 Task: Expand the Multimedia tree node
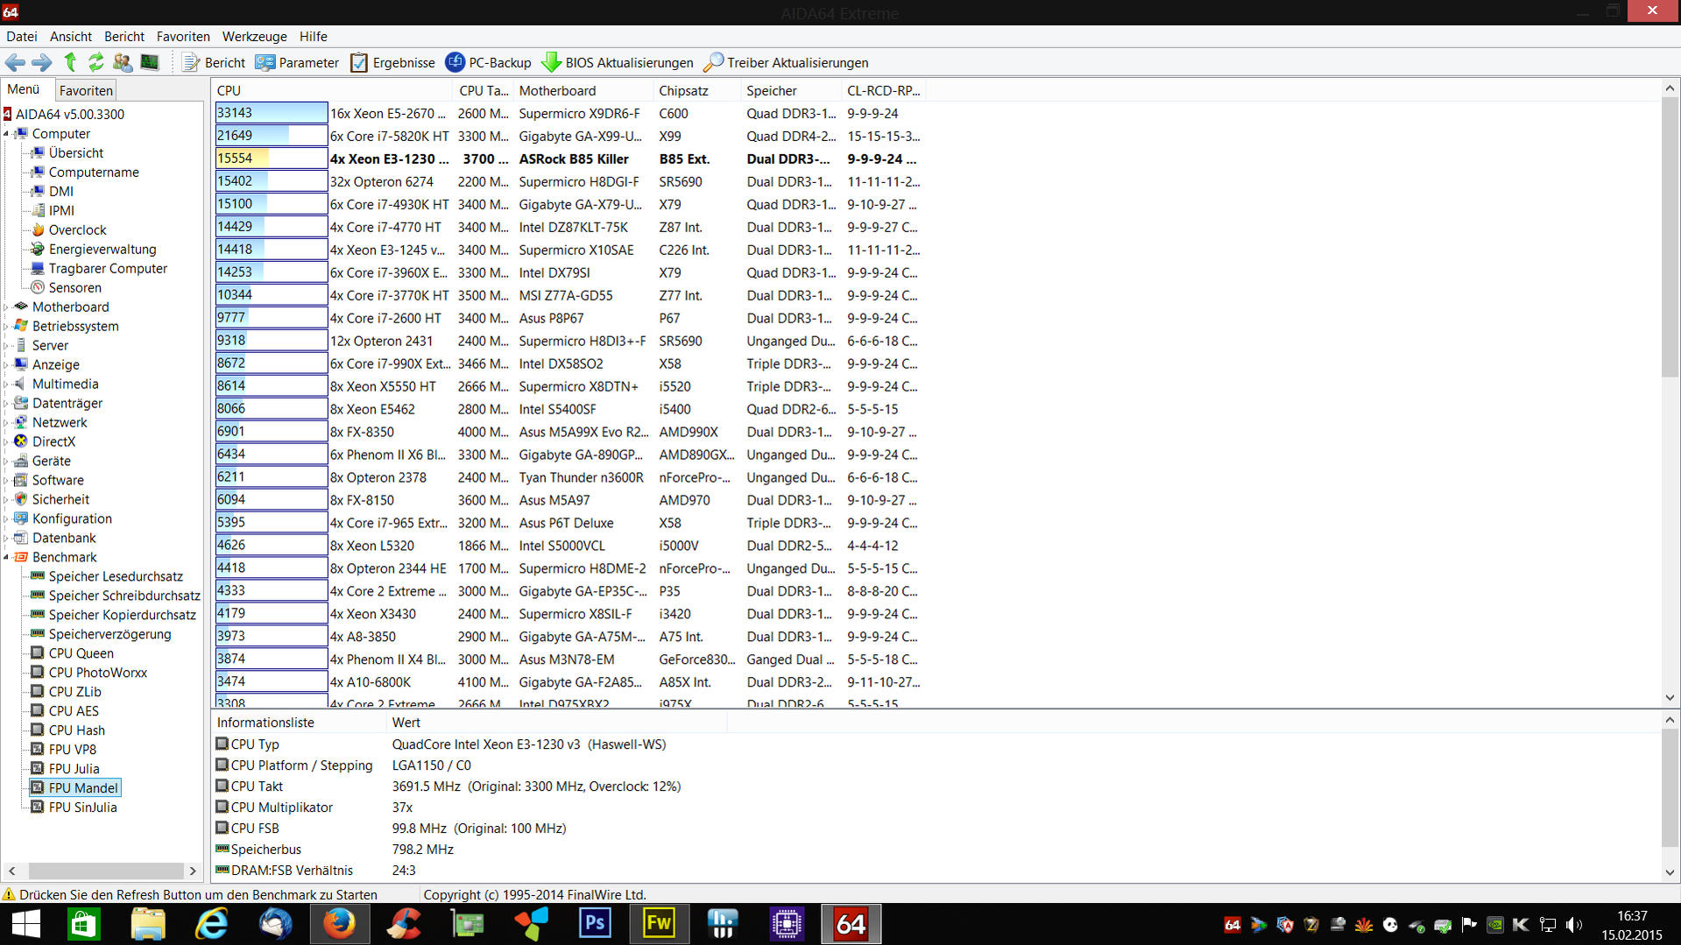(x=6, y=384)
